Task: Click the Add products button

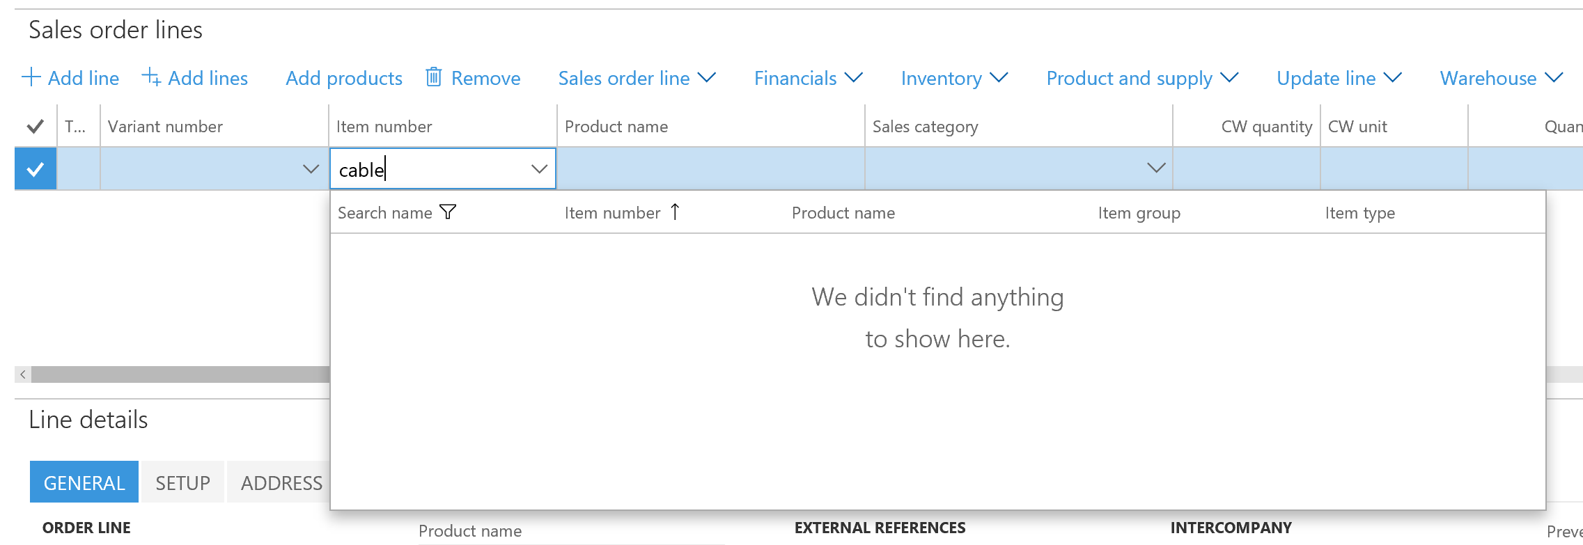Action: pos(344,78)
